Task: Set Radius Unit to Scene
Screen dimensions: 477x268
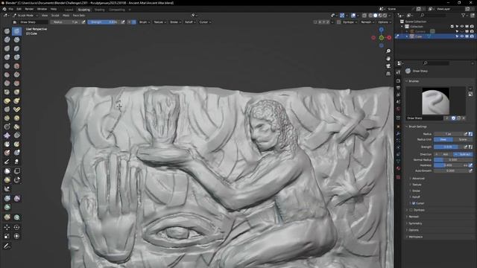Action: pyautogui.click(x=463, y=139)
